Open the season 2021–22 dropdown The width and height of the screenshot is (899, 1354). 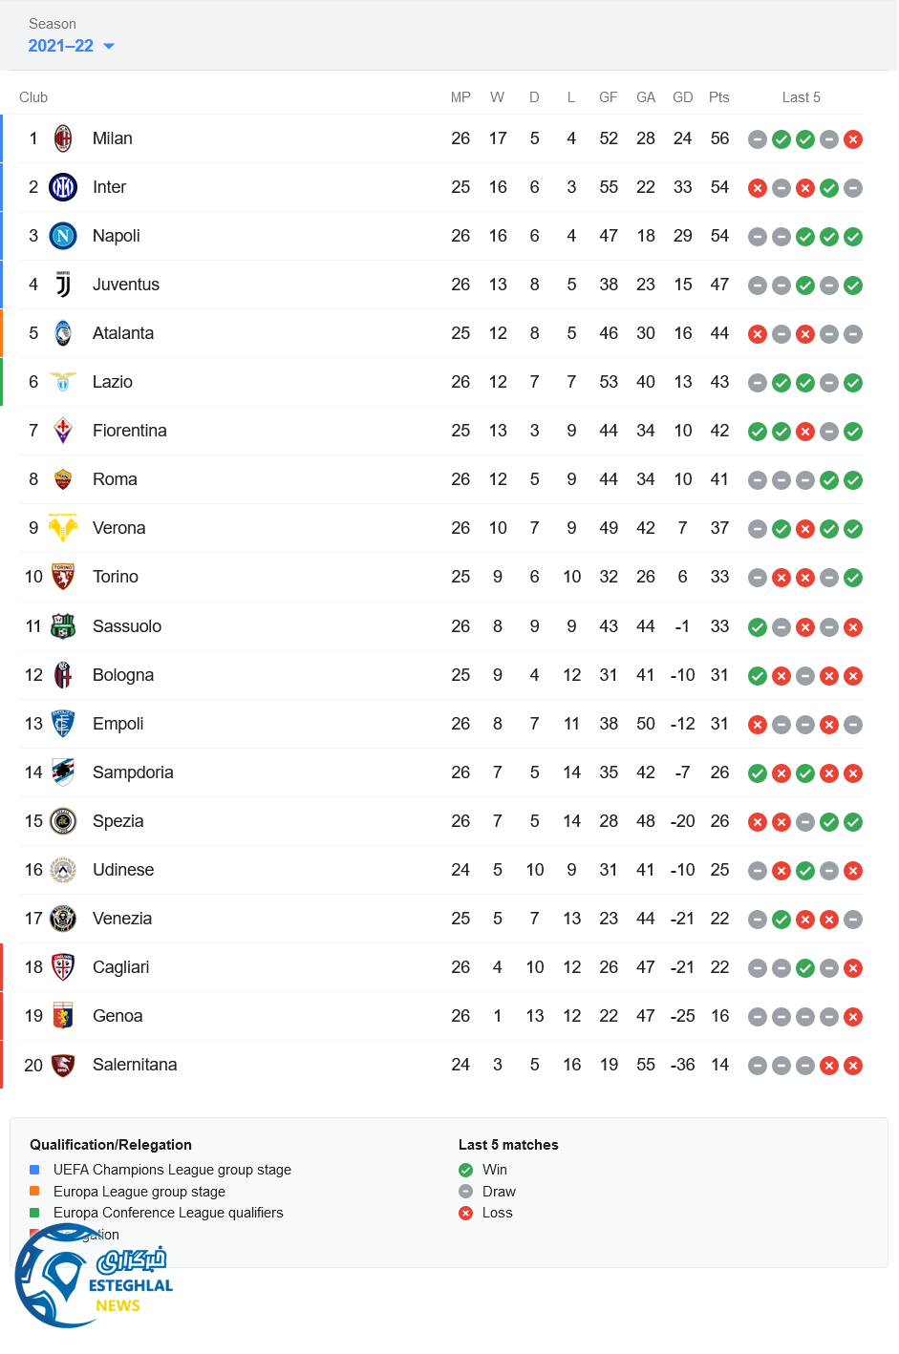[72, 46]
